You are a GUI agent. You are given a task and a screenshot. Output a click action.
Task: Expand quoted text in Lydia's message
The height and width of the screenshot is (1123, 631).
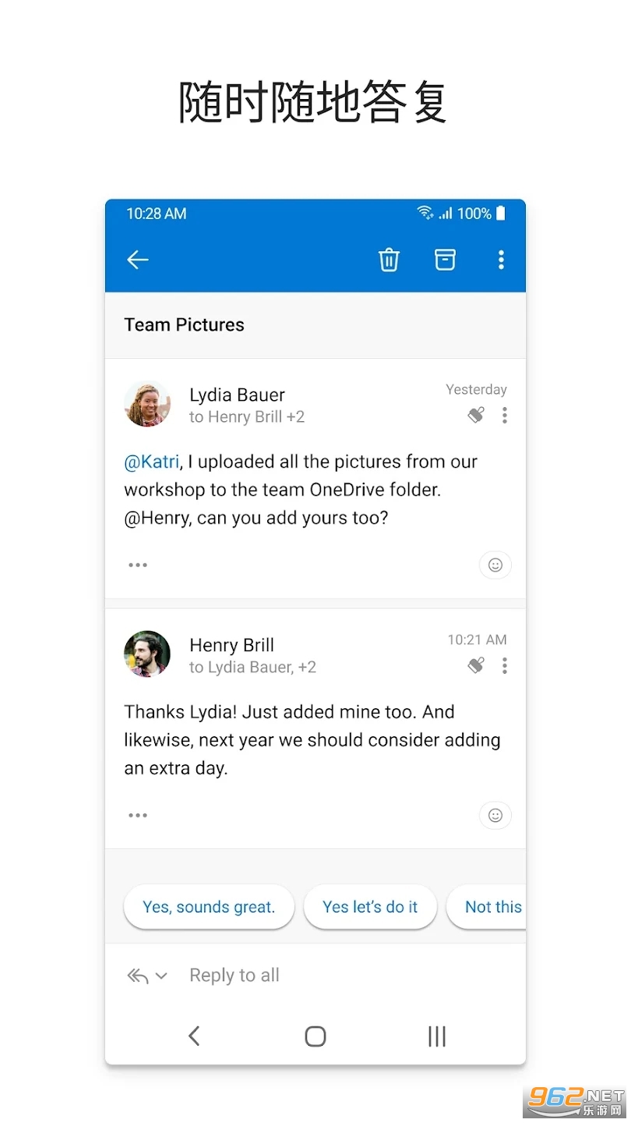click(138, 565)
